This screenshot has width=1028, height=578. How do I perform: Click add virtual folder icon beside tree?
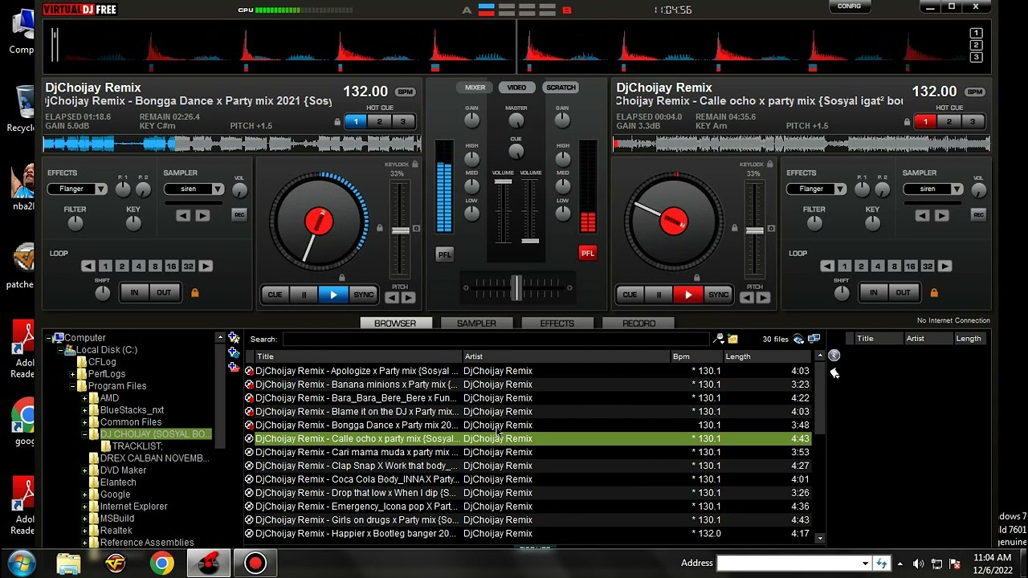click(234, 338)
